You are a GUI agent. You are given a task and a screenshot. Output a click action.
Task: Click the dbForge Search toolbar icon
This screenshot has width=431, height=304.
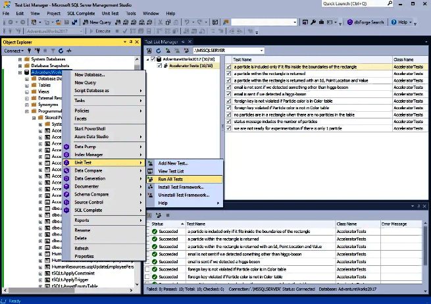click(x=350, y=22)
